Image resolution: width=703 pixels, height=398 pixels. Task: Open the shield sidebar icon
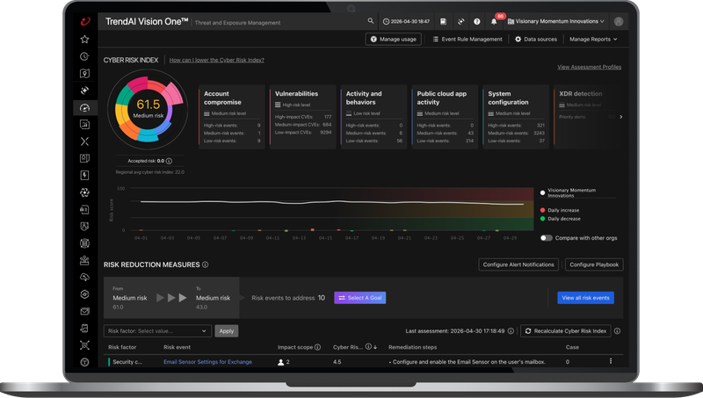84,227
